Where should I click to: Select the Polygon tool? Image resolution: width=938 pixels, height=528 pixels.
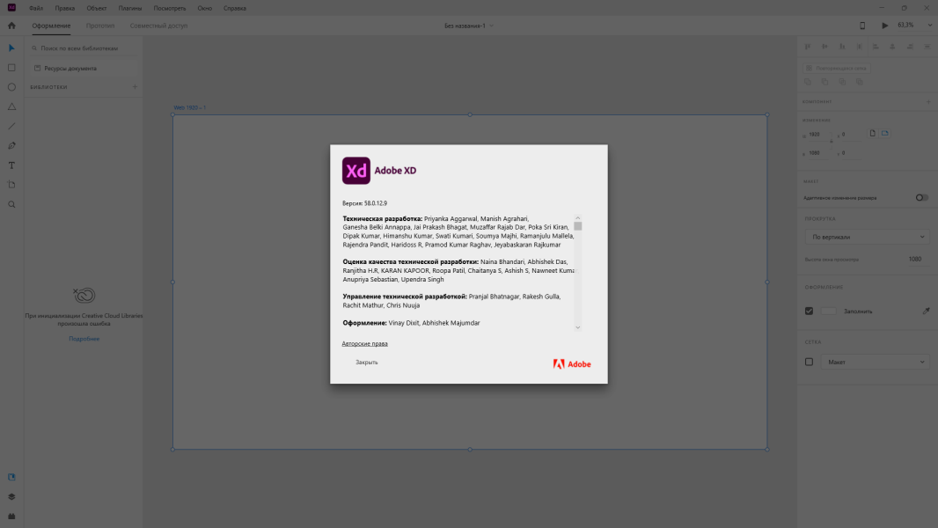[11, 106]
